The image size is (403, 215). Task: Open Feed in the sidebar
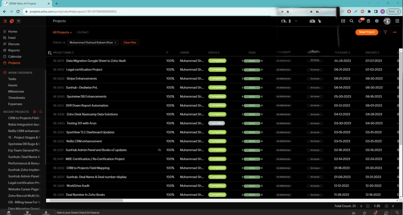pos(12,38)
